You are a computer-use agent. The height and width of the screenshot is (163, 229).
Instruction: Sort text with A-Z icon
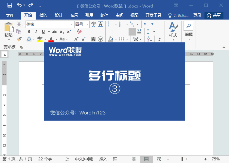tap(150, 39)
